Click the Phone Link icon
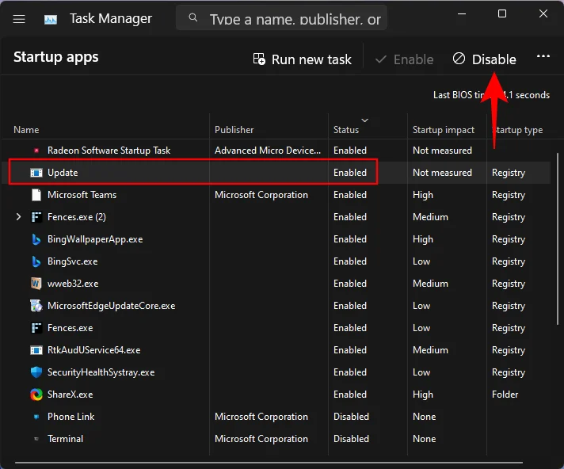The image size is (564, 469). click(x=36, y=417)
